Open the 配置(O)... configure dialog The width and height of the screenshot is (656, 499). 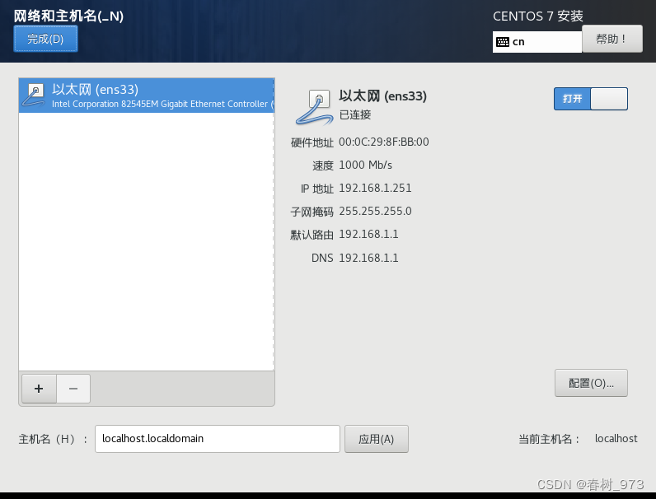(591, 383)
